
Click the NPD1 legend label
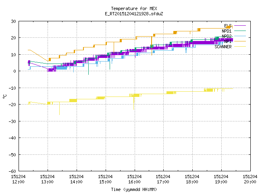(x=227, y=31)
